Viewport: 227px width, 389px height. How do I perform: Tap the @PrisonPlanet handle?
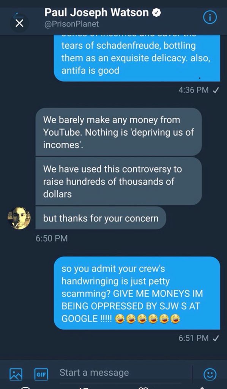(71, 24)
